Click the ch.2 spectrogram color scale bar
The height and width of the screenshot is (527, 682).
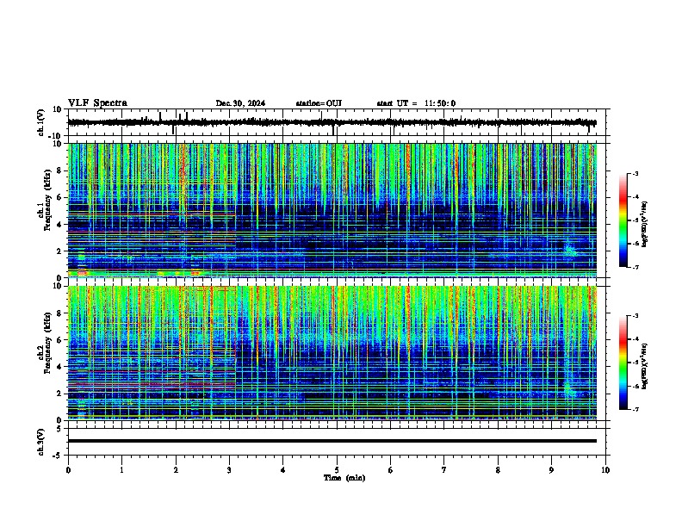[623, 363]
